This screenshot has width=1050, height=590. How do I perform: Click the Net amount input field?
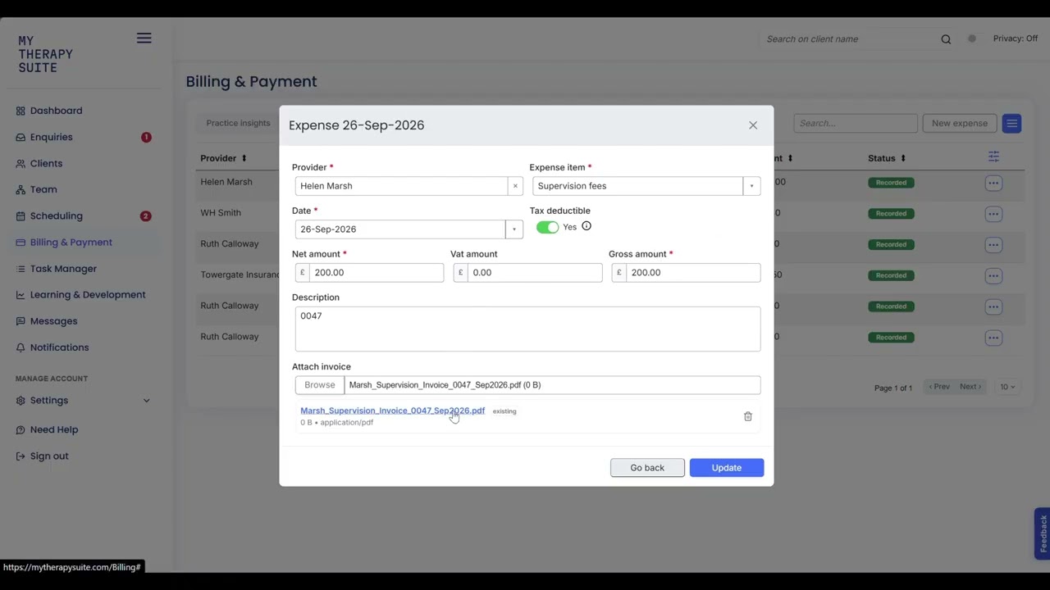click(x=377, y=273)
